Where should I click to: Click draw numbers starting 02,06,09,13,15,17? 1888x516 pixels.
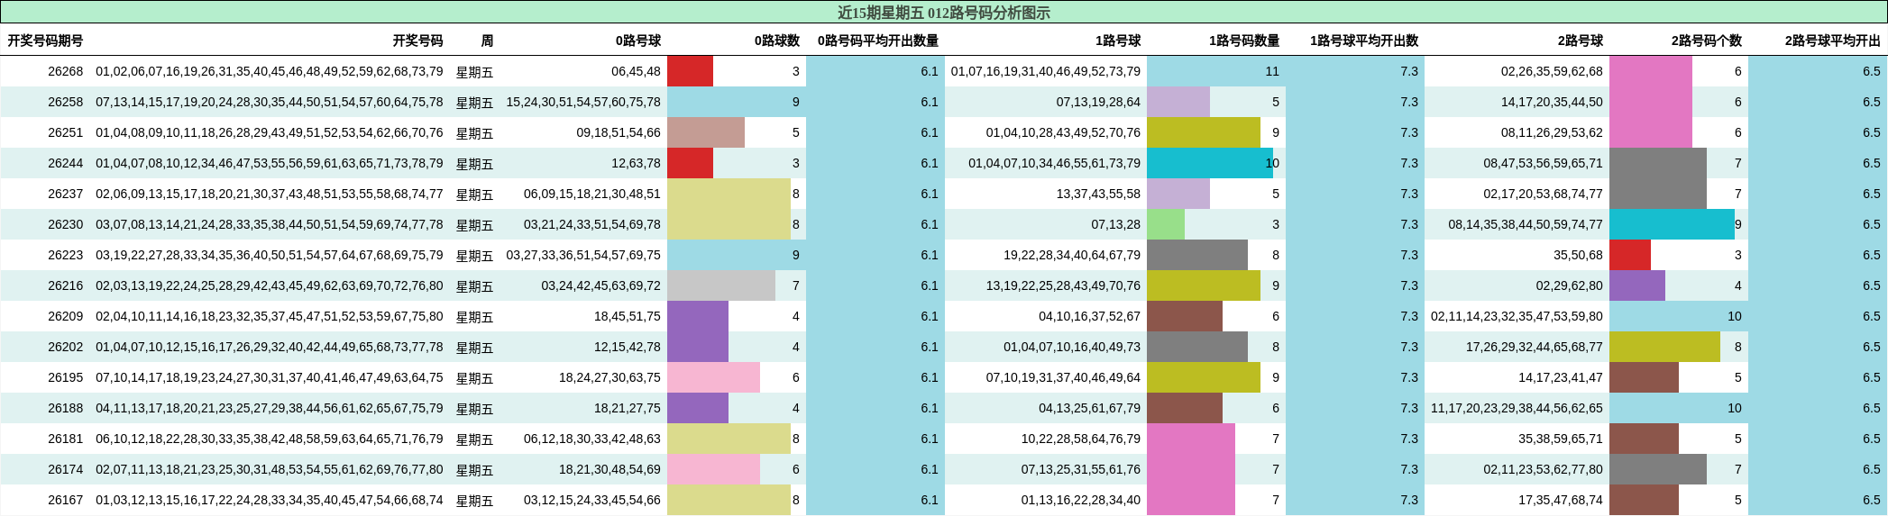(x=270, y=194)
